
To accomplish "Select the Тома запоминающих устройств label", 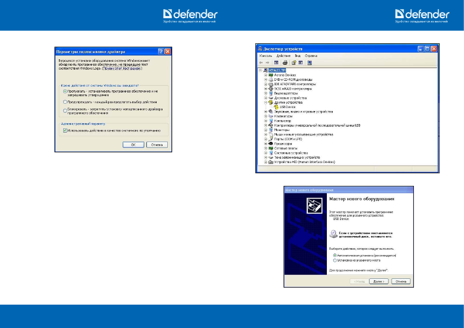I will click(297, 158).
